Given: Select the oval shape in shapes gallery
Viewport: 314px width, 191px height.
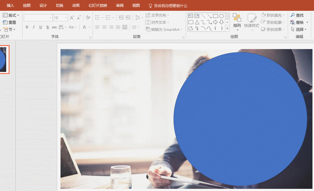Looking at the screenshot, I should (x=221, y=16).
